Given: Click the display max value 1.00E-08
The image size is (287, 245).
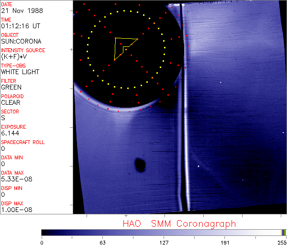Looking at the screenshot, I should [15, 210].
